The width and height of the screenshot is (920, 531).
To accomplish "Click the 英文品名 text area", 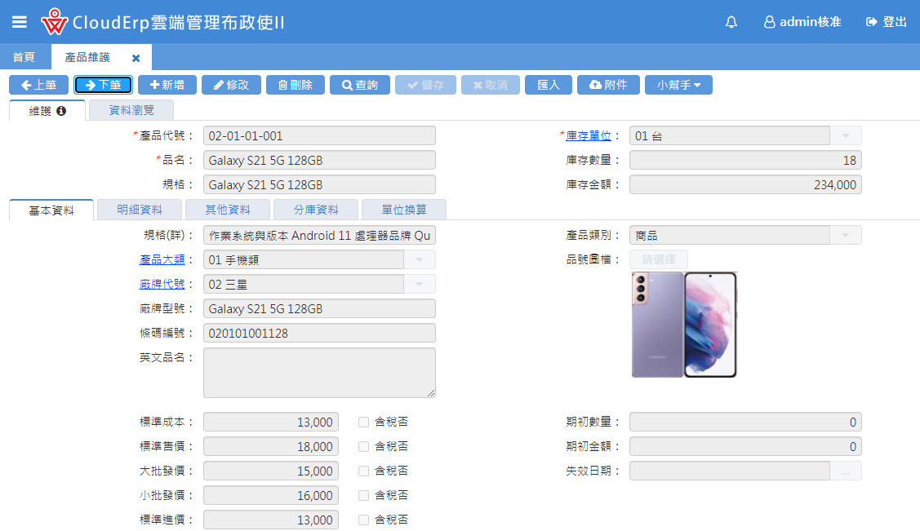I will pyautogui.click(x=319, y=373).
